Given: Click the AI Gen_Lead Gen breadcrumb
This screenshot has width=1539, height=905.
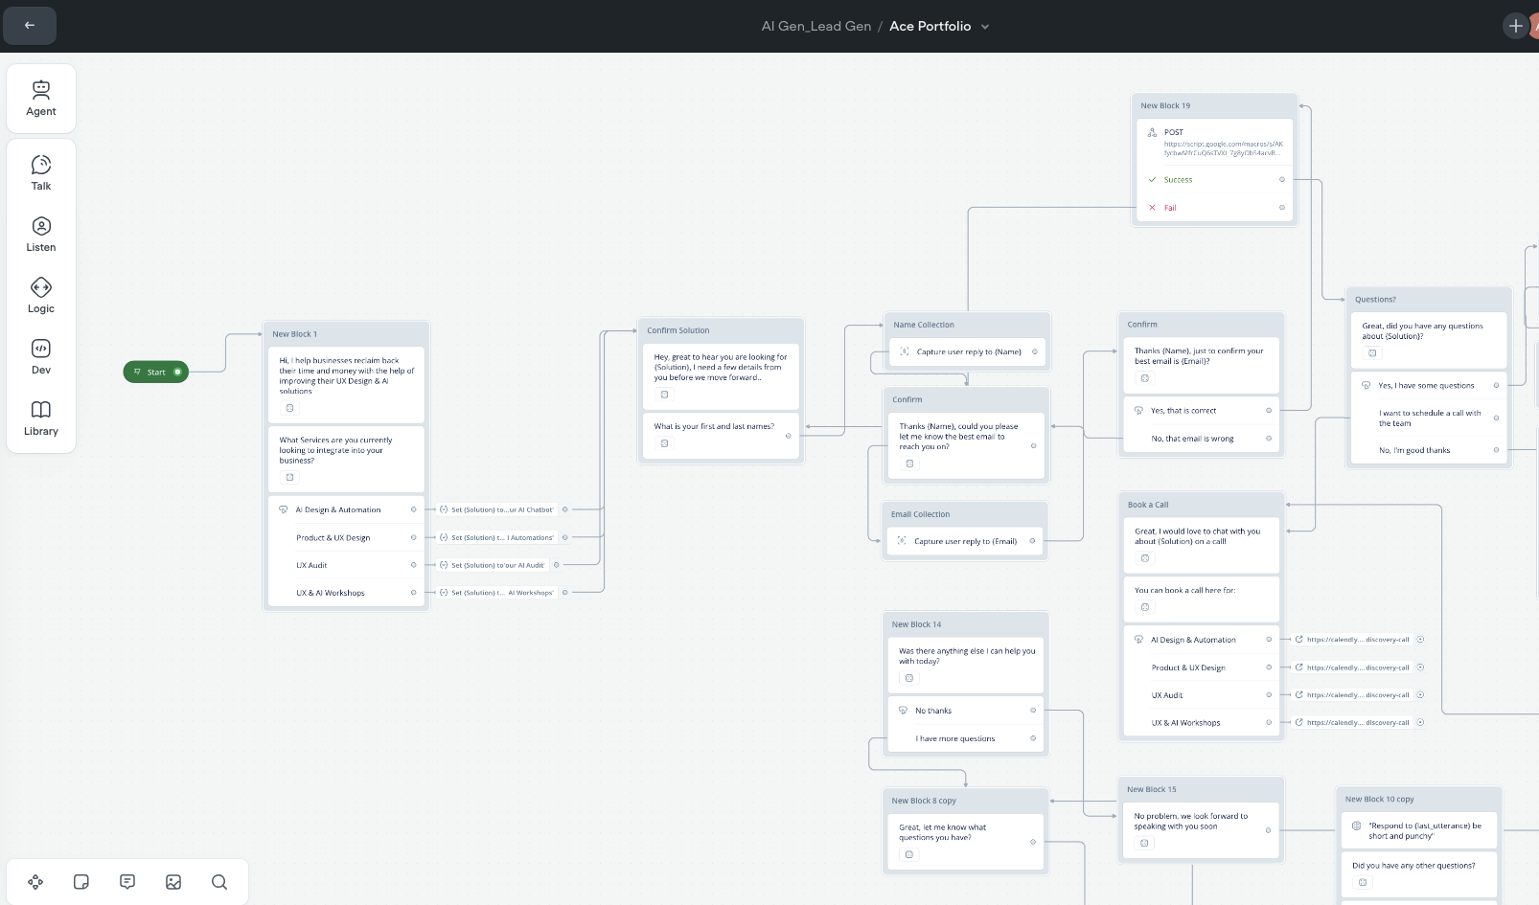Looking at the screenshot, I should 815,26.
